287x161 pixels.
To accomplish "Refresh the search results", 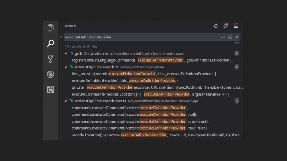I will pos(216,26).
